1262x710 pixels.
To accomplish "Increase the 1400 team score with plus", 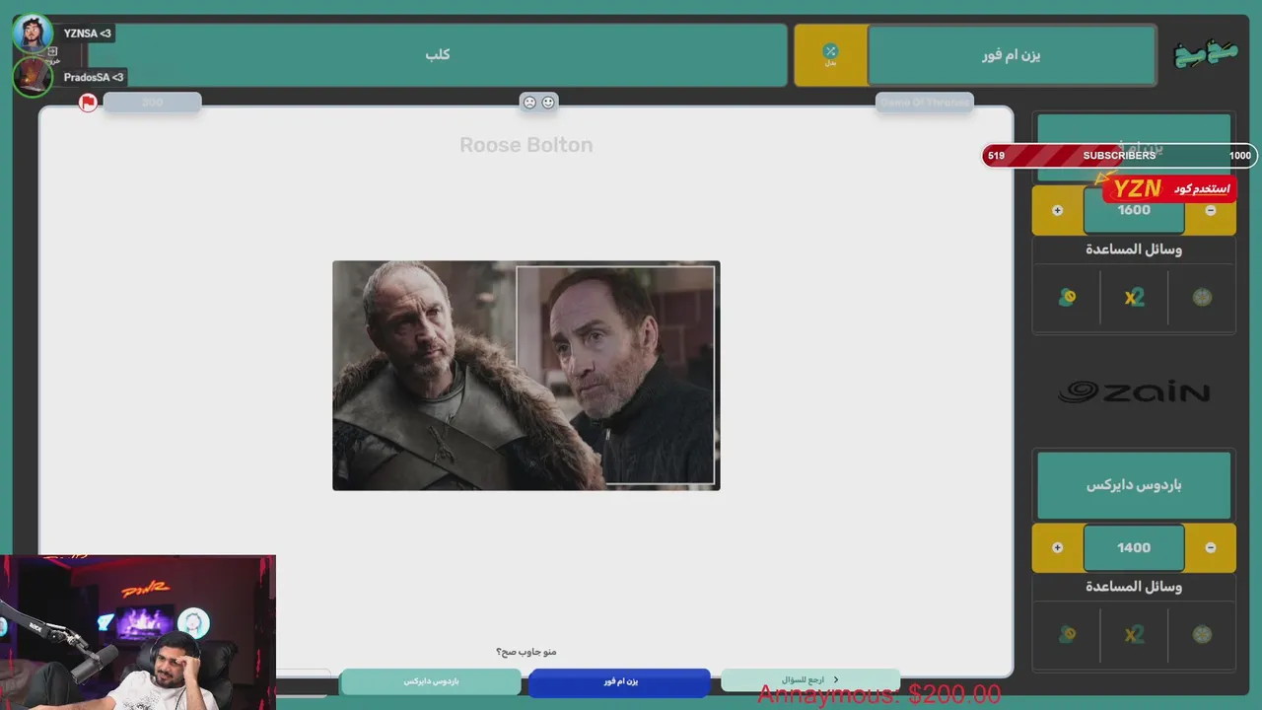I will [x=1057, y=547].
